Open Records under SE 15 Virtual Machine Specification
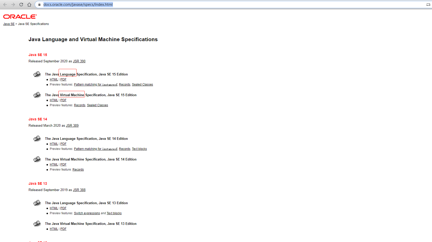This screenshot has width=432, height=242. (x=80, y=105)
